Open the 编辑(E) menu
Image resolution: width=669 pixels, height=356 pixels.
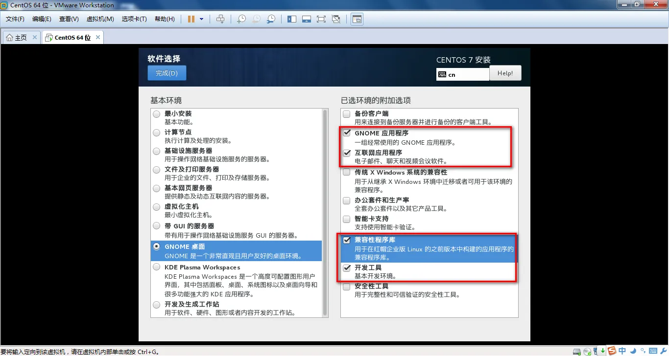(42, 19)
